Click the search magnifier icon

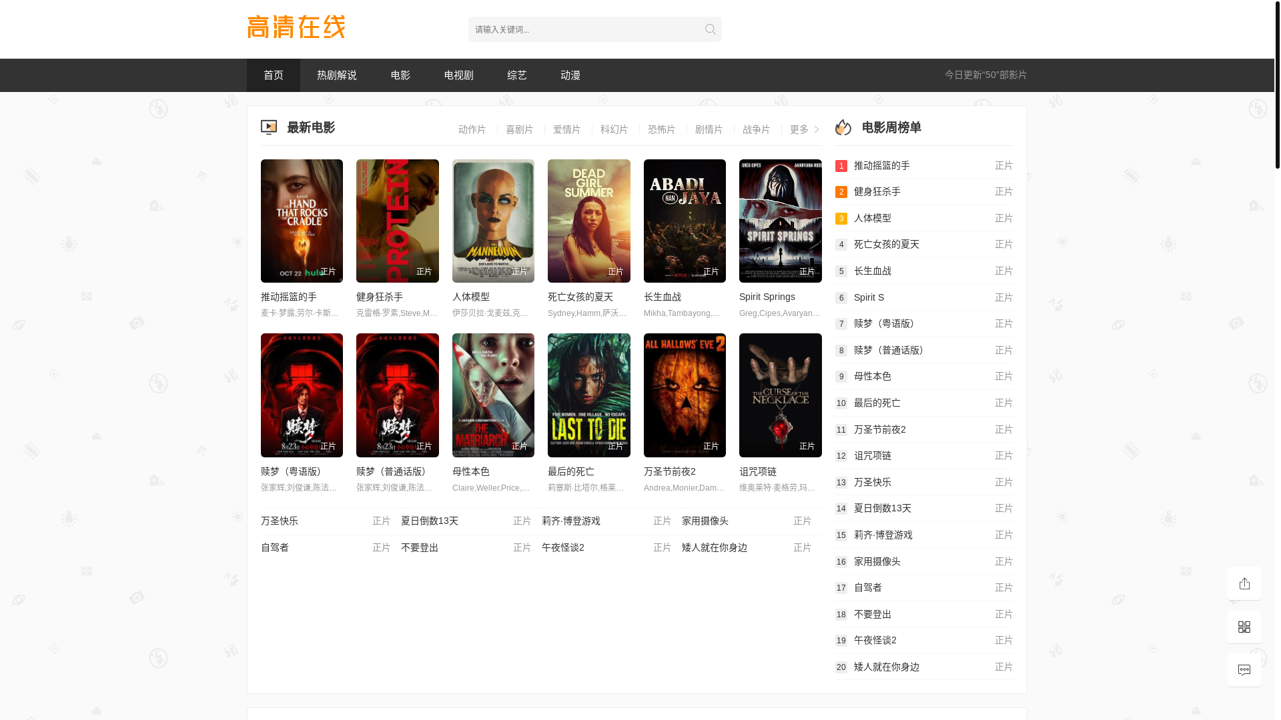coord(710,29)
